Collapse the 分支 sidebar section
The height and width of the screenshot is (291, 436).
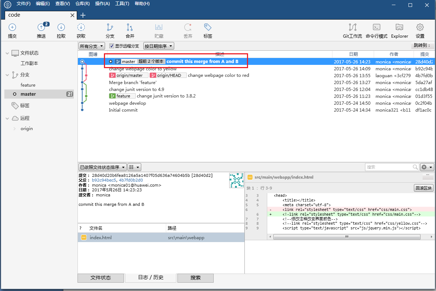coord(7,75)
